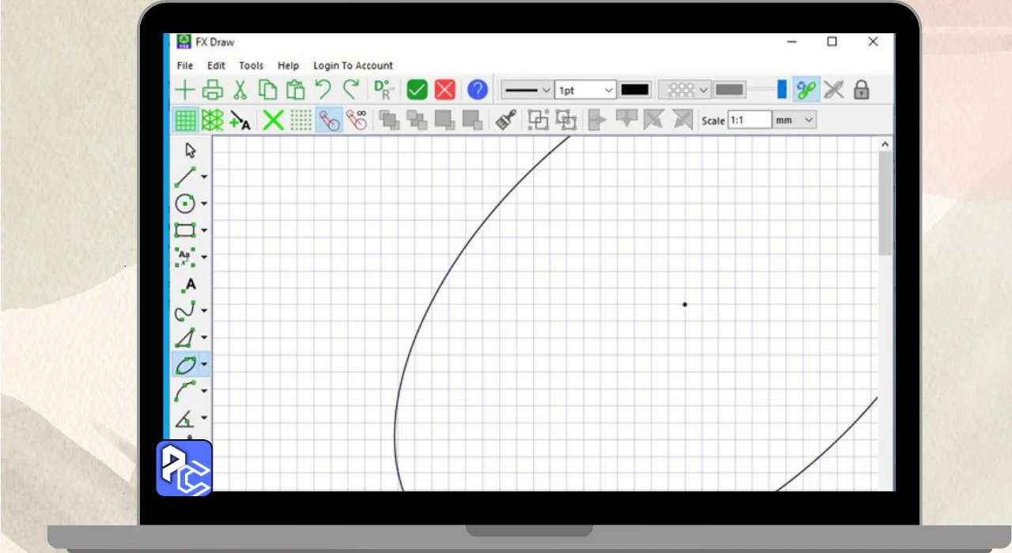
Task: Toggle the padlock lock icon
Action: coord(862,90)
